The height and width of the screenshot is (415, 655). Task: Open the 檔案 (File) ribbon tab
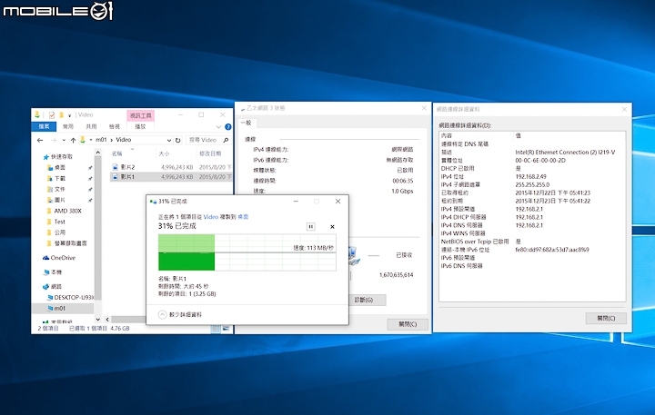pos(44,126)
